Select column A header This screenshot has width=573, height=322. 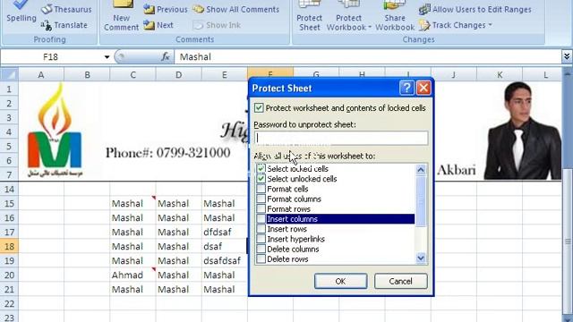click(x=41, y=75)
